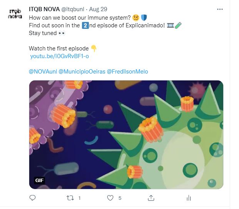Open the three-dot More menu
Image resolution: width=239 pixels, height=209 pixels.
point(220,9)
